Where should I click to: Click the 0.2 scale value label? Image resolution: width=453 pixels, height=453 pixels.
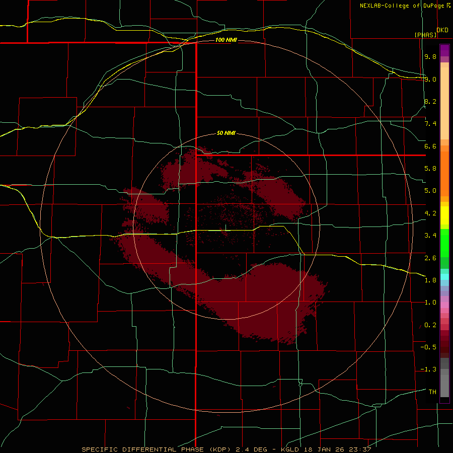coord(430,325)
